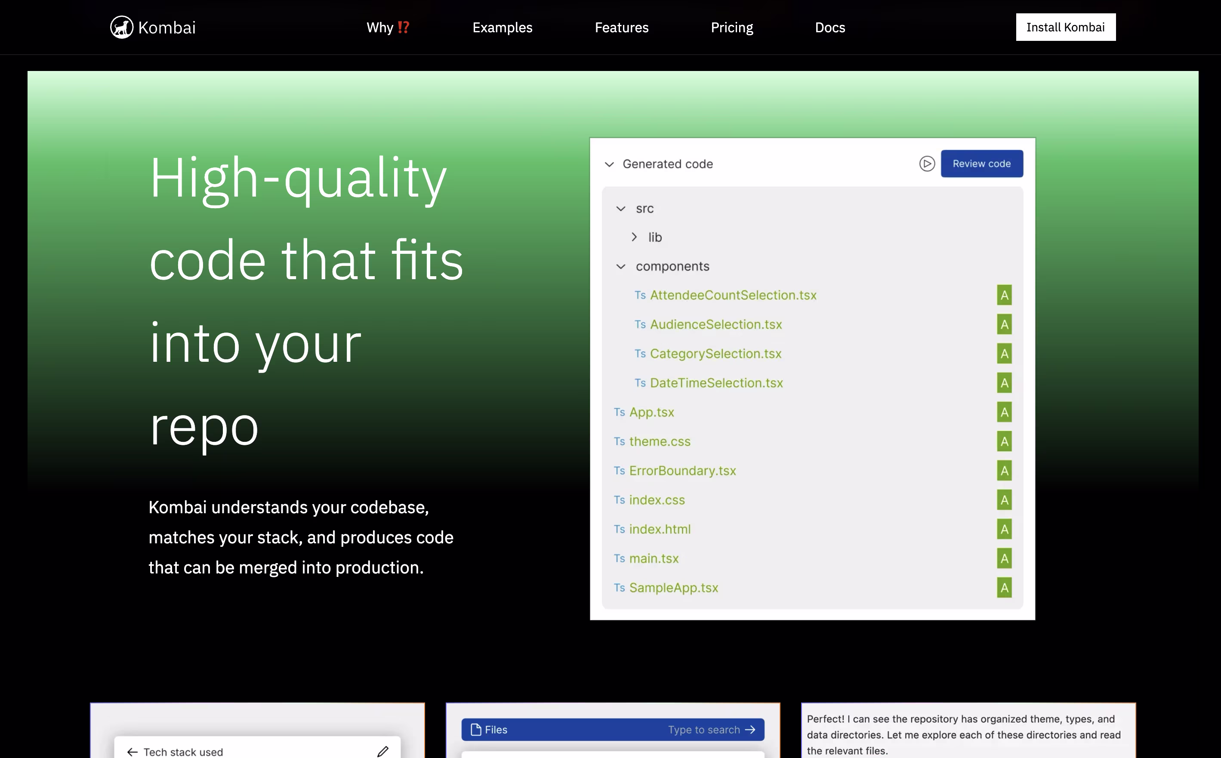This screenshot has height=758, width=1221.
Task: Click the A badge for index.css
Action: click(1004, 500)
